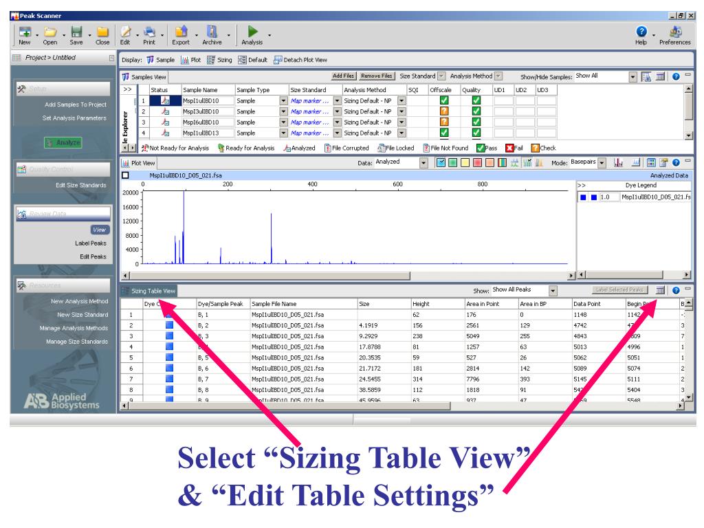The image size is (704, 528).
Task: Click New Analysis Method in Resources
Action: 80,301
